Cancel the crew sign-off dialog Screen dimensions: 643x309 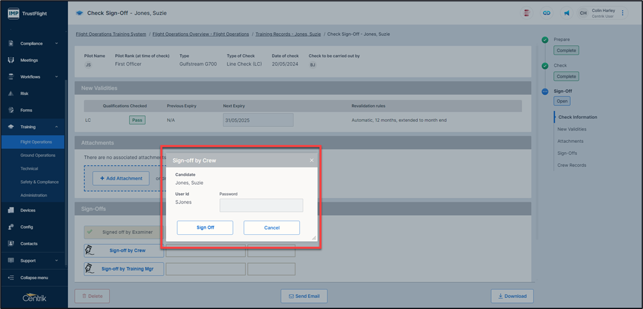click(x=272, y=227)
